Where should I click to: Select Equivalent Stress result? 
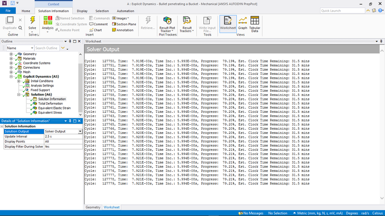50,113
